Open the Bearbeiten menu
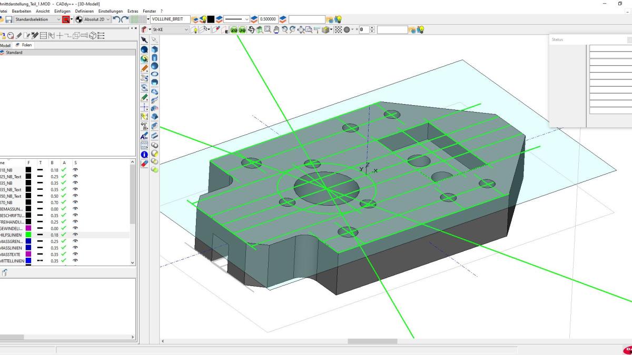The image size is (632, 355). pyautogui.click(x=22, y=11)
